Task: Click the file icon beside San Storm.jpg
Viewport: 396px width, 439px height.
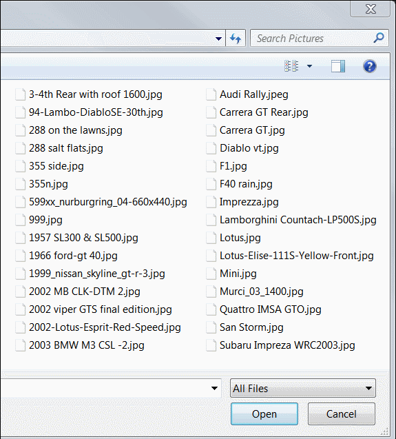Action: click(x=211, y=327)
